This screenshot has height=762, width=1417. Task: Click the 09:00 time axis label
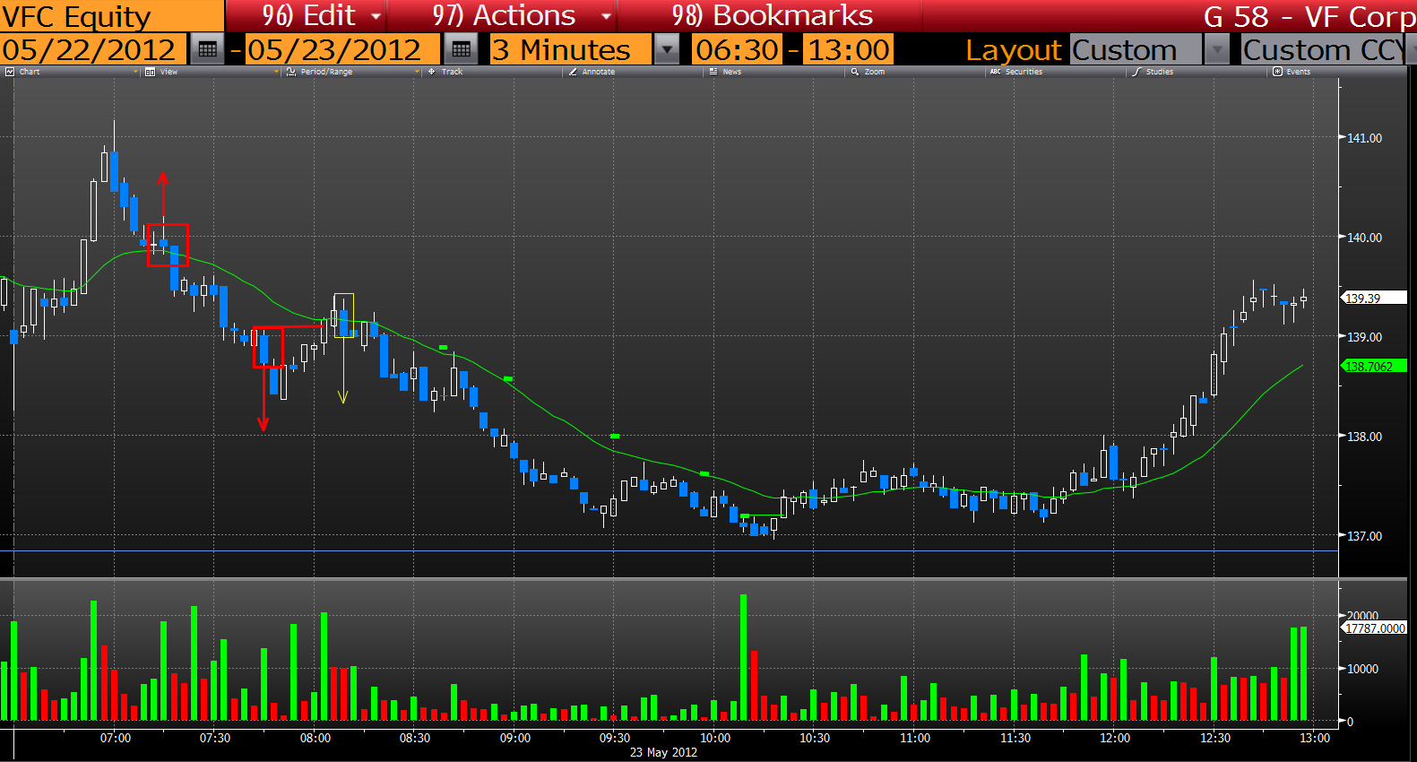click(515, 738)
